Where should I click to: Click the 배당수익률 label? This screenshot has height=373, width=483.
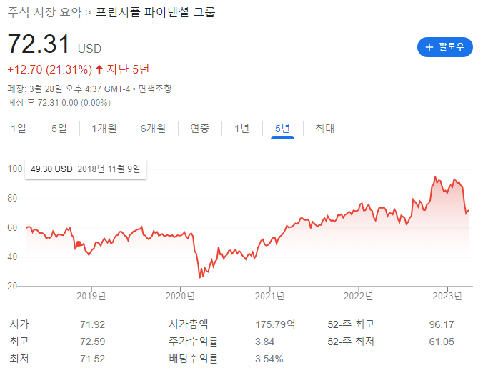(x=193, y=359)
